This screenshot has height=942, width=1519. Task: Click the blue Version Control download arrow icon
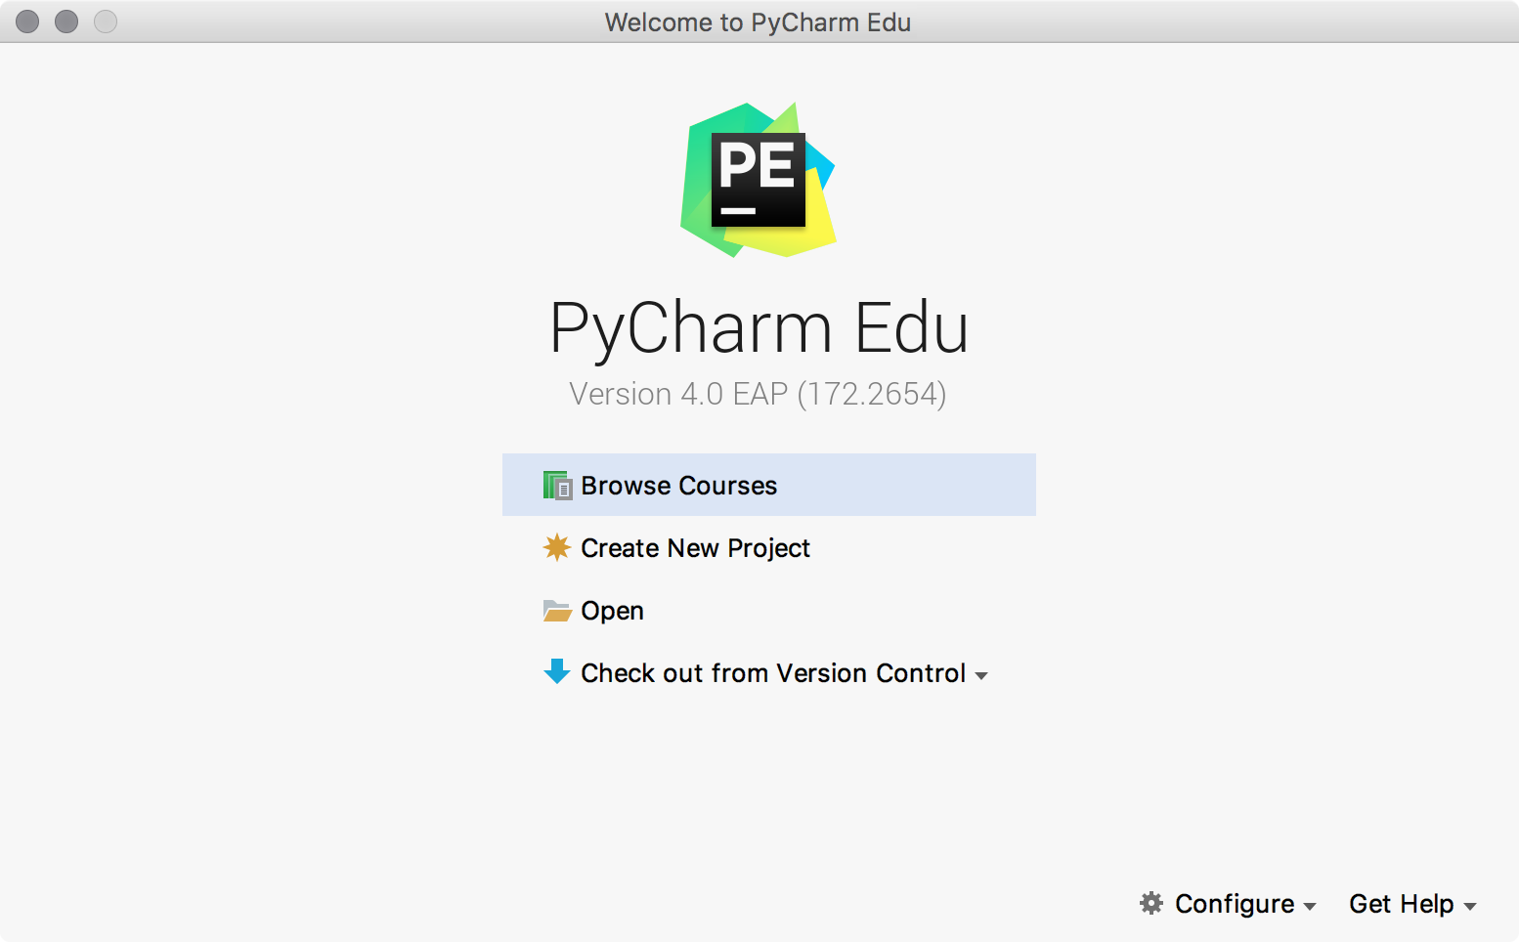(556, 672)
